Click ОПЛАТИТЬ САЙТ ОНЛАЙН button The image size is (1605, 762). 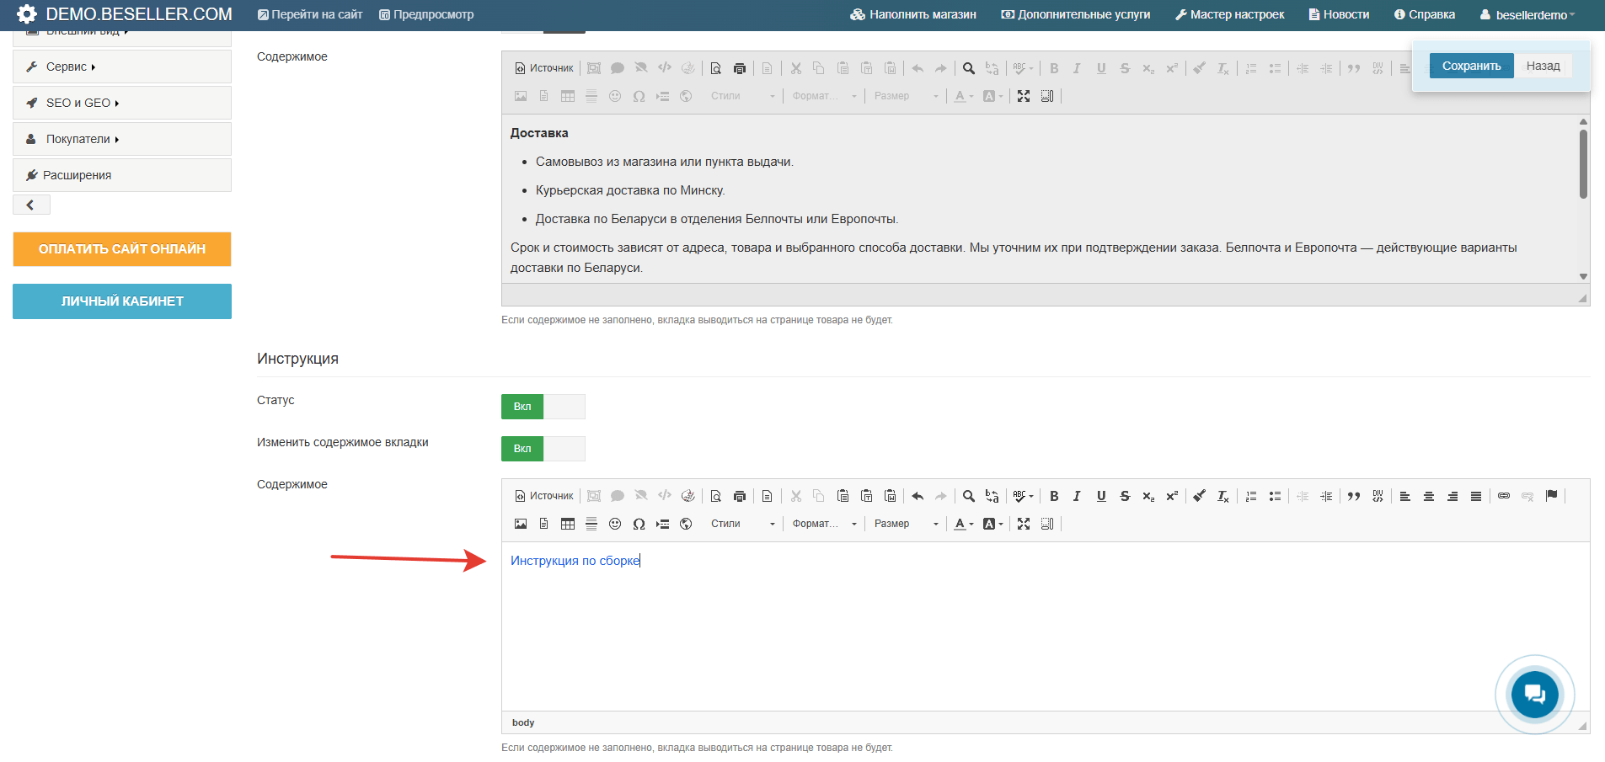122,249
